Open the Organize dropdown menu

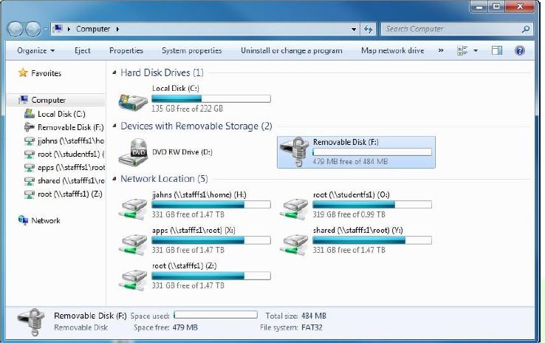coord(36,51)
